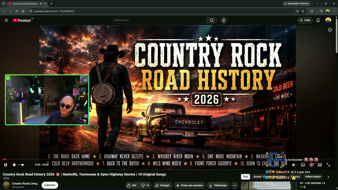Install app icon in address bar
Viewport: 338px width, 190px height.
(297, 11)
